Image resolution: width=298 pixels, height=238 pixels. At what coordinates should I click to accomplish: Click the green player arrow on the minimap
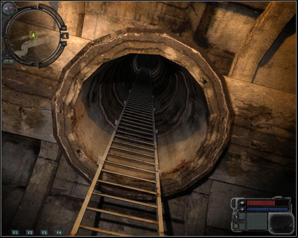pos(34,35)
